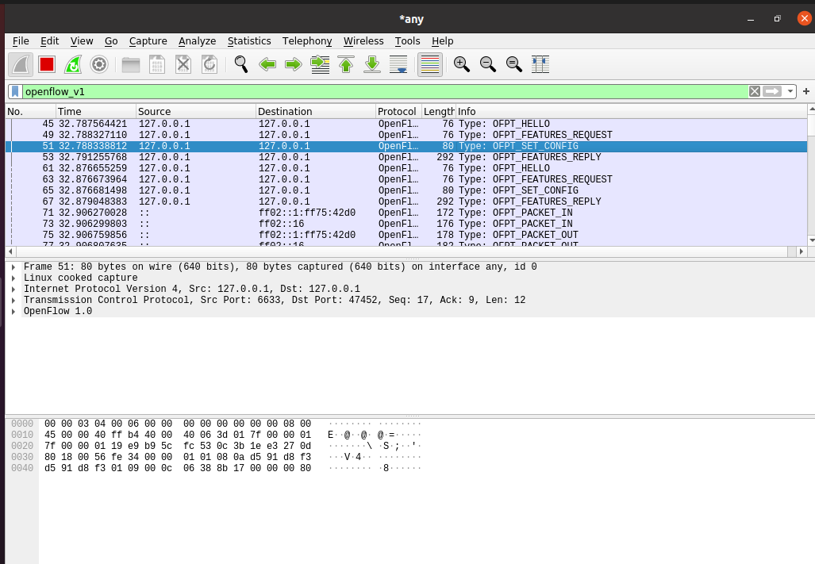Toggle packet colorization using coloring rules

click(x=430, y=64)
